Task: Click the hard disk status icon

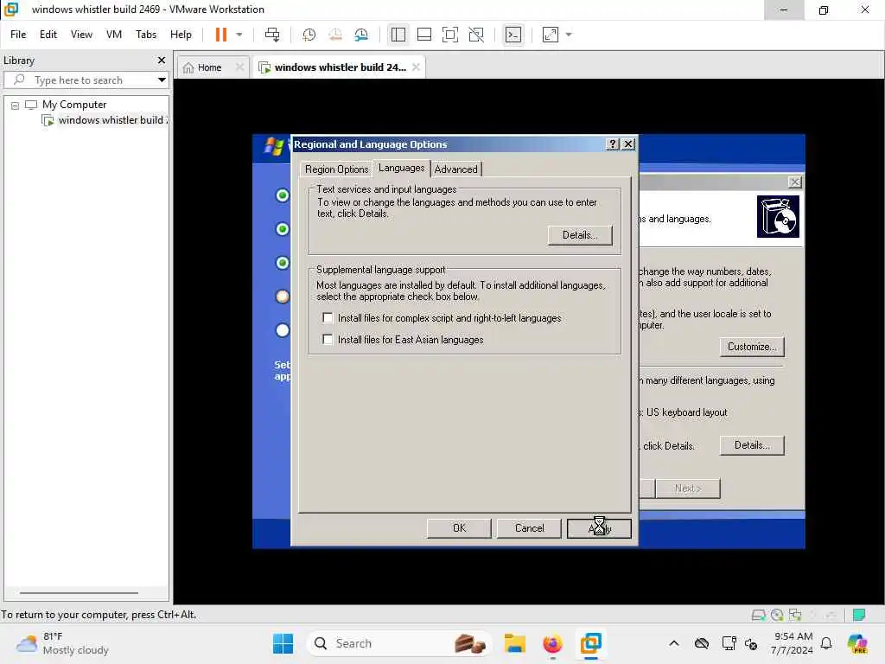Action: 758,615
